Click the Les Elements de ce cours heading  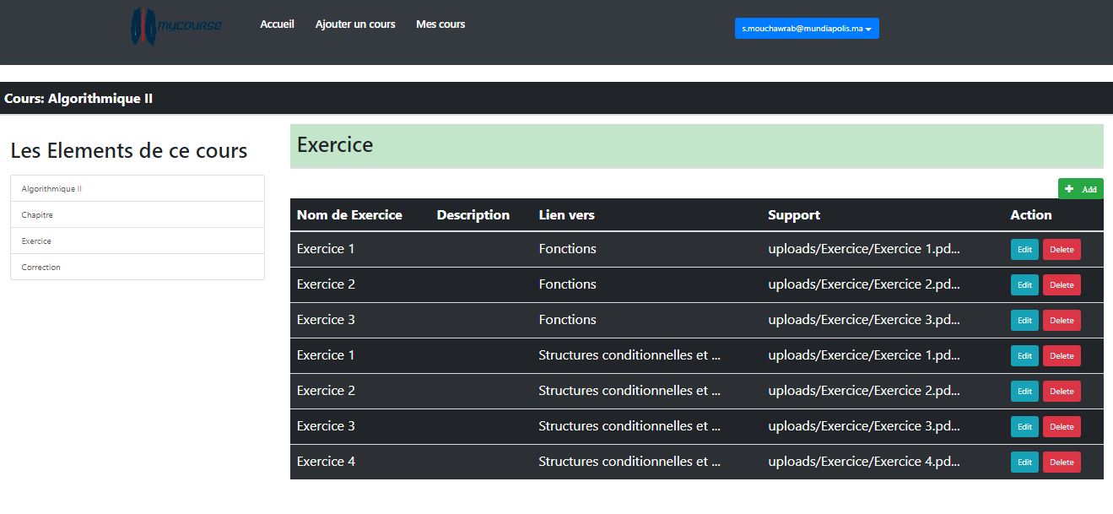[129, 151]
